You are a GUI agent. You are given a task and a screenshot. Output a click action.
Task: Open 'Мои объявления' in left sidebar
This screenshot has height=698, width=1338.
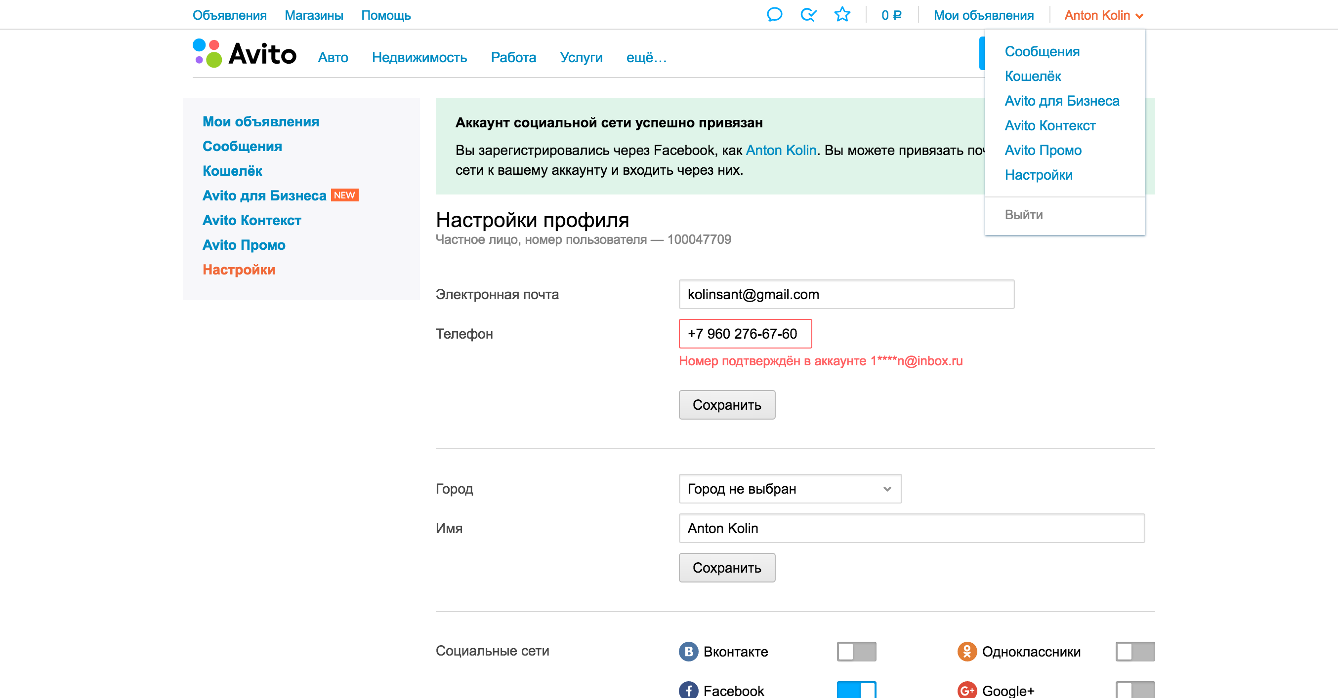261,121
